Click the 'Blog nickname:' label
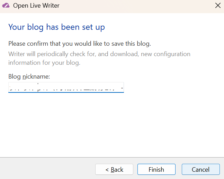Viewport: 224px width, 179px height. click(x=29, y=77)
